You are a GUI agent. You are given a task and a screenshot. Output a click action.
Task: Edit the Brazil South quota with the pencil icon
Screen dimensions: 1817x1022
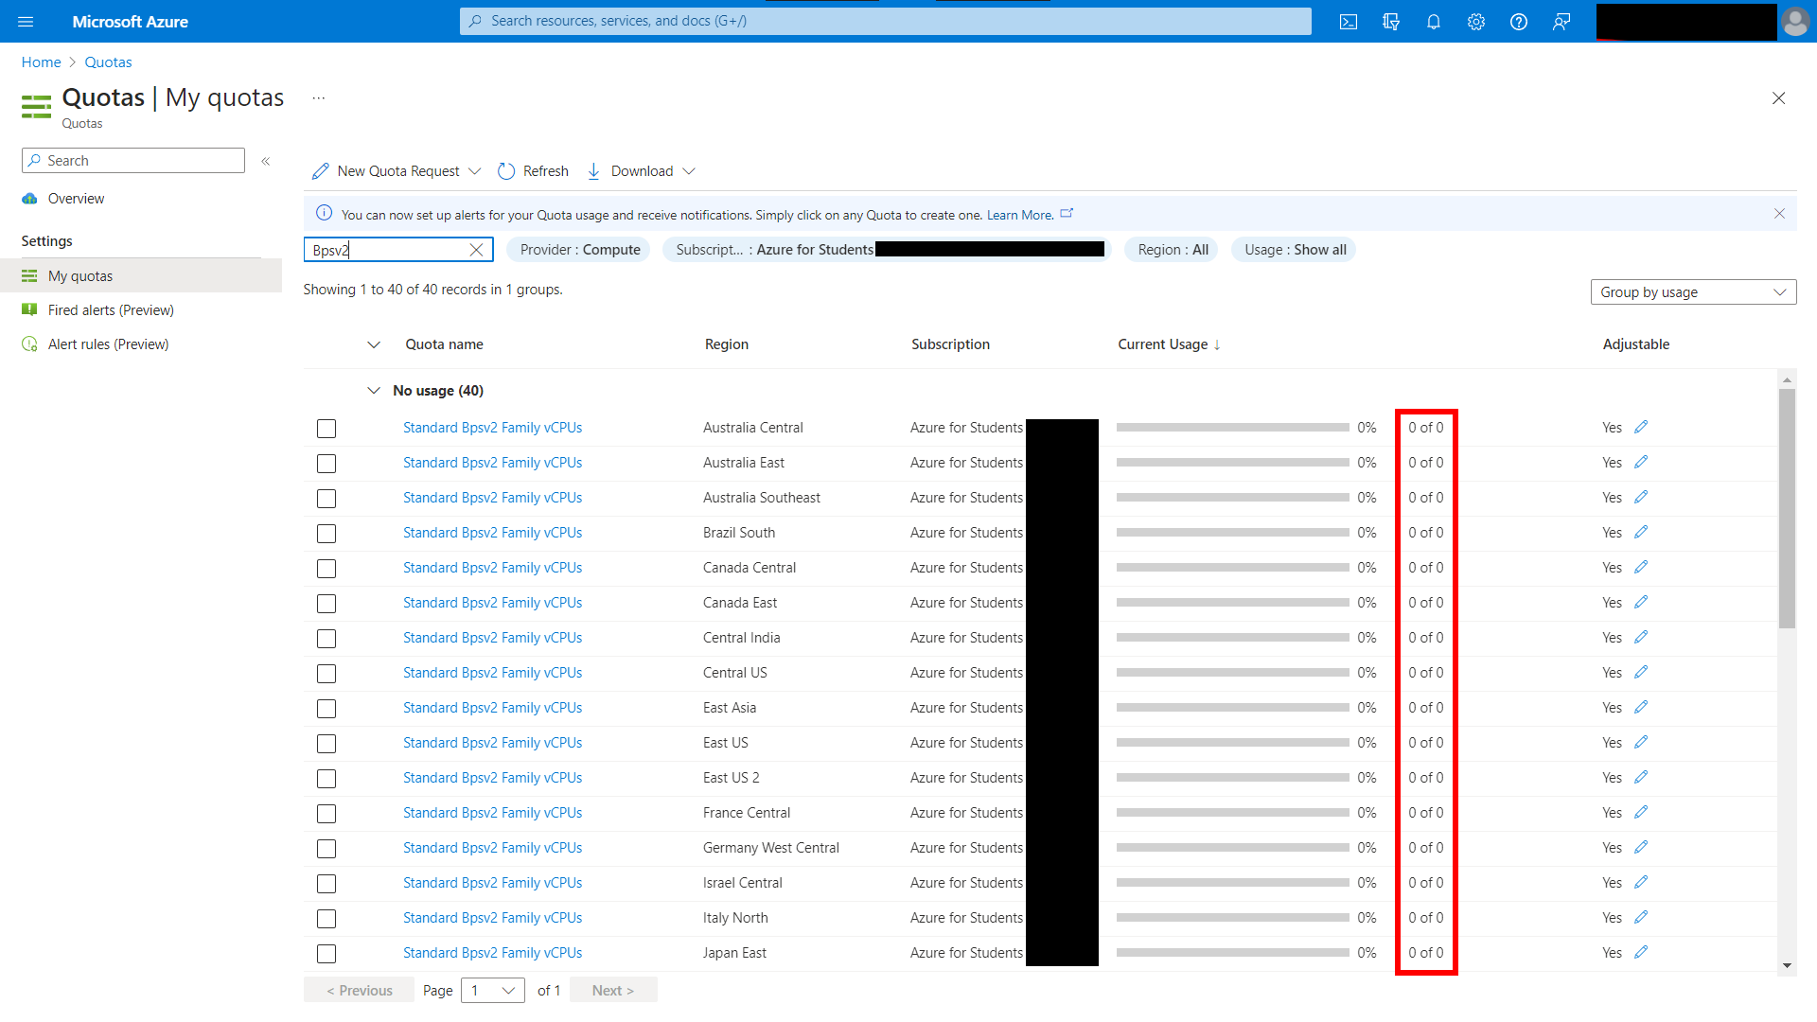coord(1641,532)
